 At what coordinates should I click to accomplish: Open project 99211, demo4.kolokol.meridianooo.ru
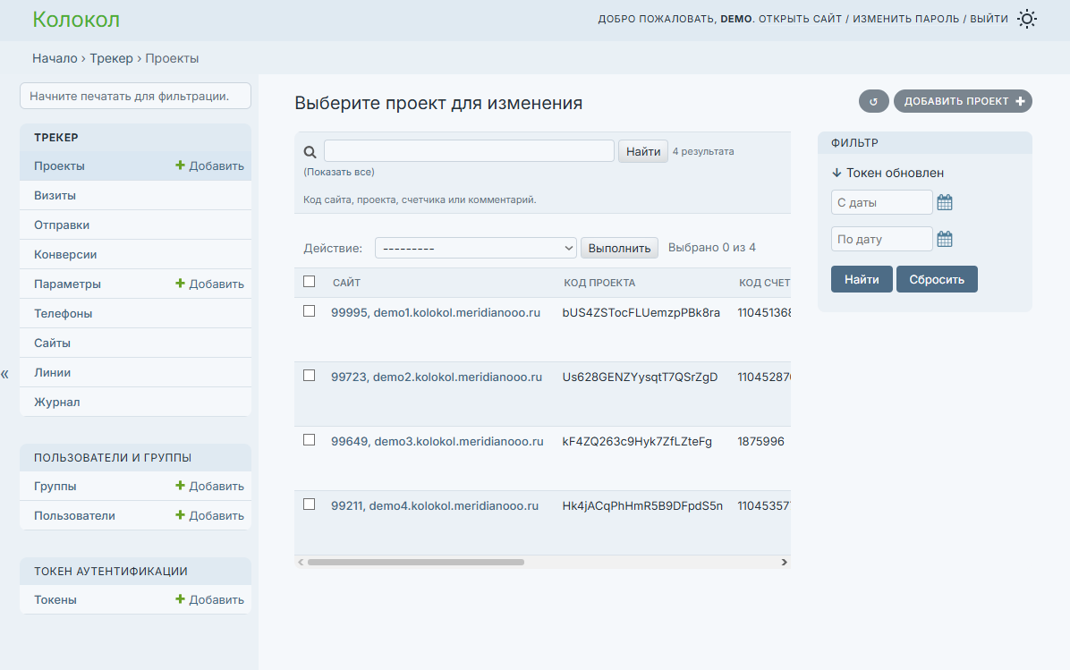tap(435, 505)
